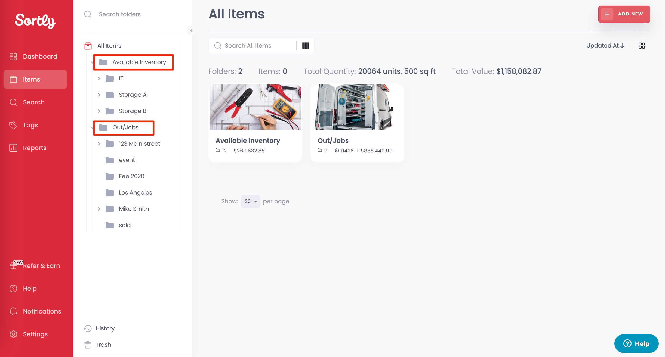Switch to grid view layout icon

click(642, 46)
